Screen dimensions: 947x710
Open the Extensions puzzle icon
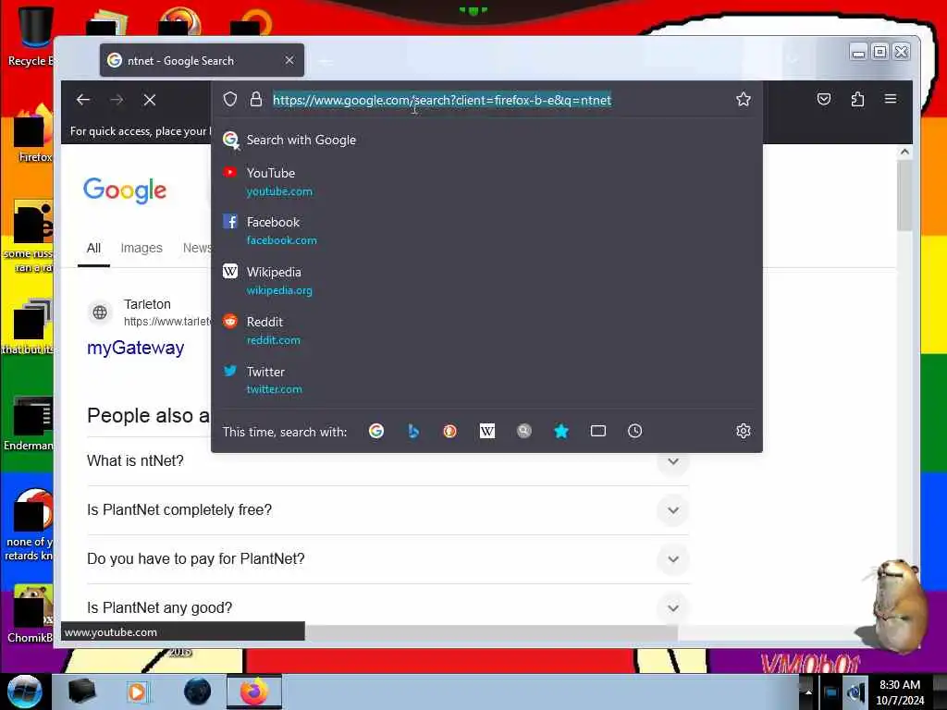coord(857,99)
